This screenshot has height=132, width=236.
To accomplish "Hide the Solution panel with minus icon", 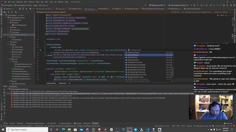I will click(34, 9).
